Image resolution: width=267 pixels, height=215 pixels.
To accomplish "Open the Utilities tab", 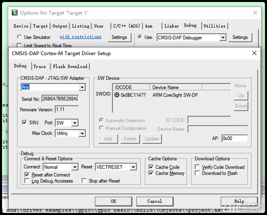I will tap(215, 26).
